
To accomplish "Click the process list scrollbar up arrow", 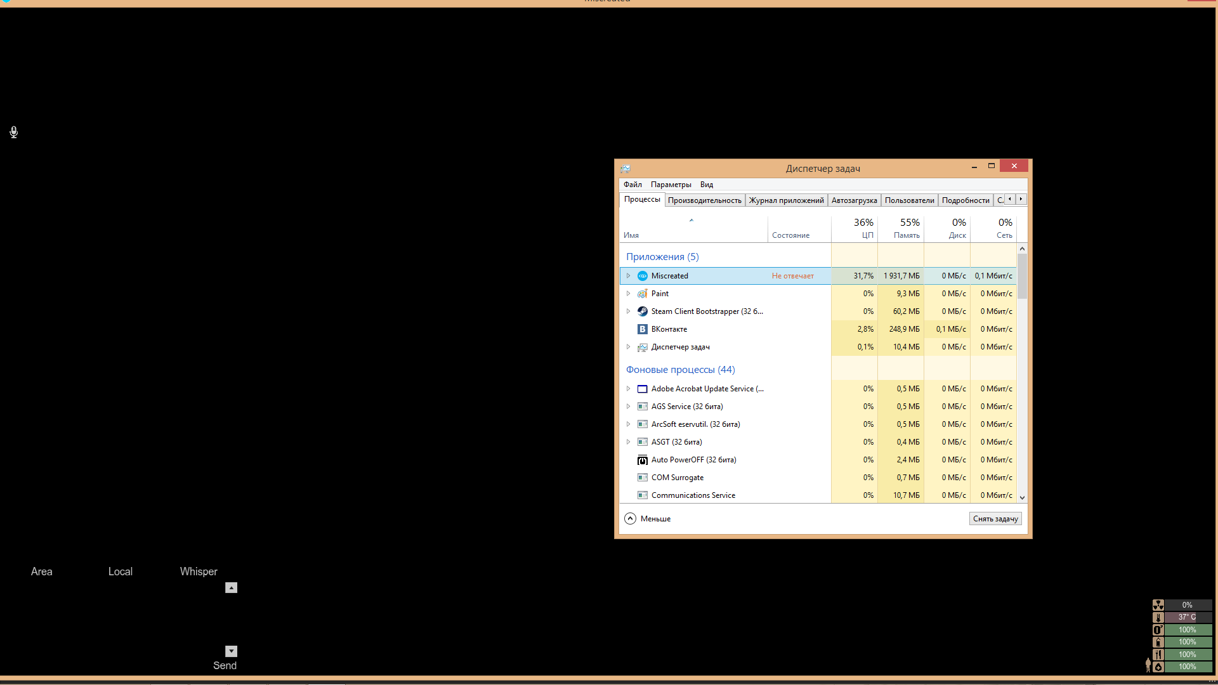I will (x=1022, y=249).
